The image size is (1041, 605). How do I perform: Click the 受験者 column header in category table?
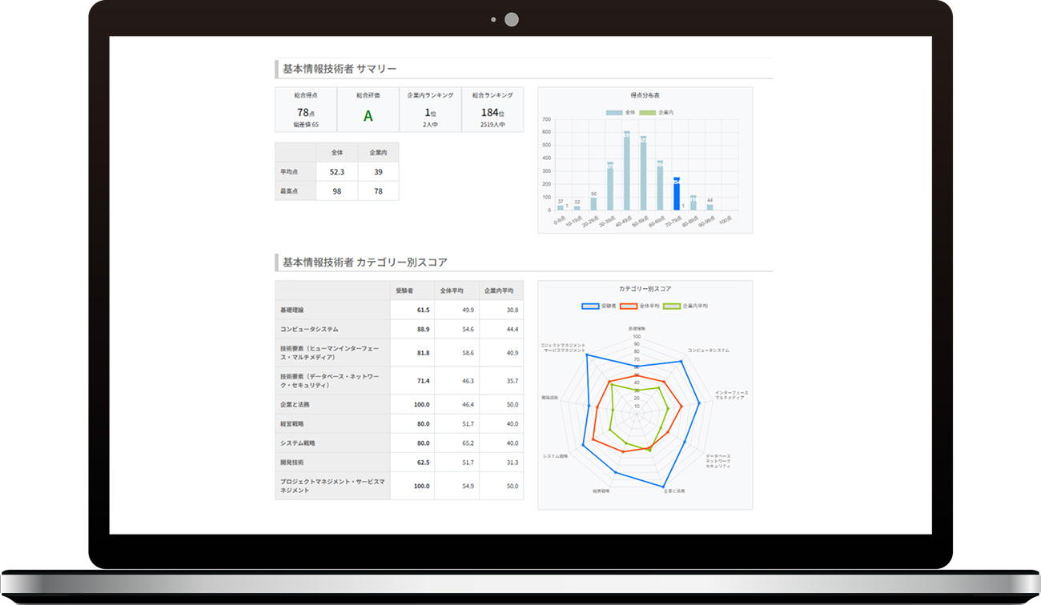412,290
